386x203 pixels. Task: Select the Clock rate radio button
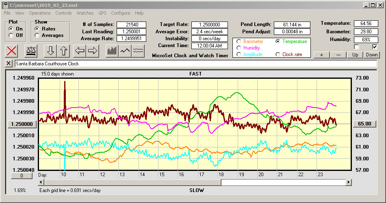click(278, 54)
